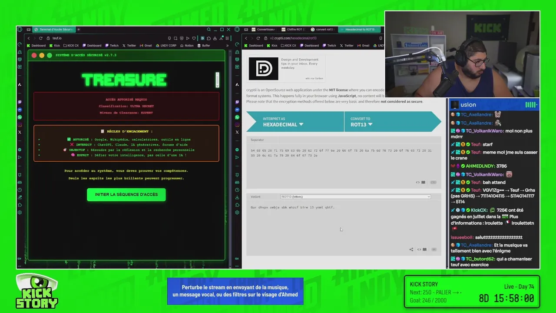Open X in the left browser sidebar
The width and height of the screenshot is (556, 313).
tap(20, 132)
